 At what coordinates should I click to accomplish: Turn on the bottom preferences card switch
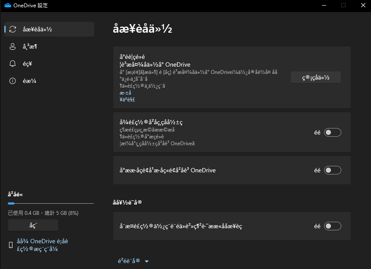[x=333, y=226]
